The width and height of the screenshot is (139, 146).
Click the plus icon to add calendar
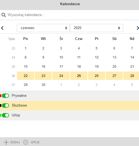6,142
